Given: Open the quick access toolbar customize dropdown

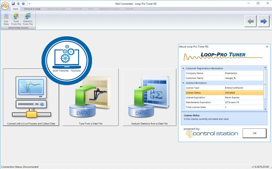Looking at the screenshot, I should tap(30, 4).
